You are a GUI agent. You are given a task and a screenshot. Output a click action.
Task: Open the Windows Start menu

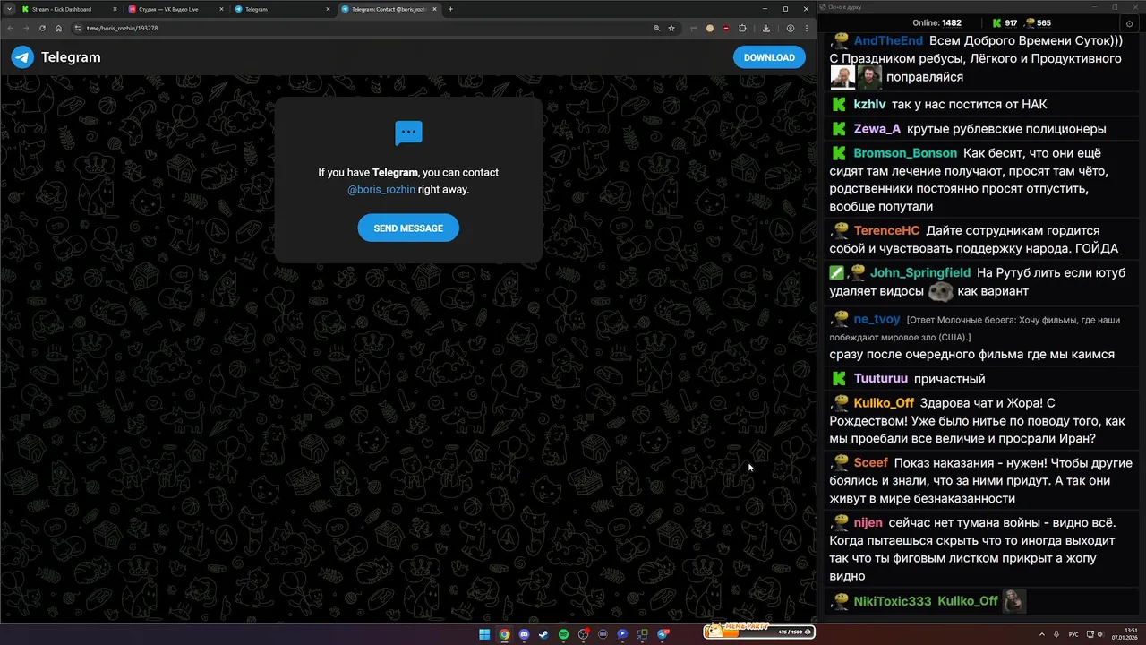coord(484,634)
